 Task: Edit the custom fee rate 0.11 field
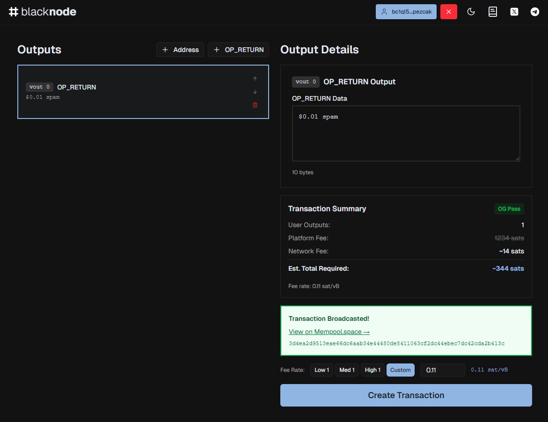click(442, 370)
